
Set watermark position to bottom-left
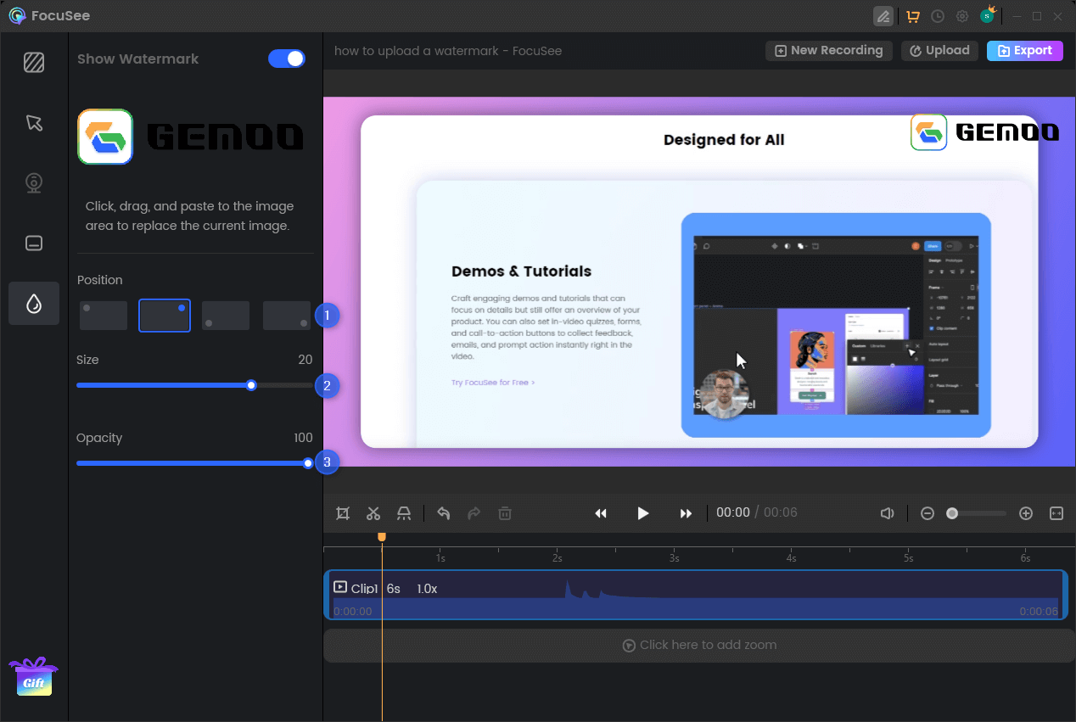point(226,316)
